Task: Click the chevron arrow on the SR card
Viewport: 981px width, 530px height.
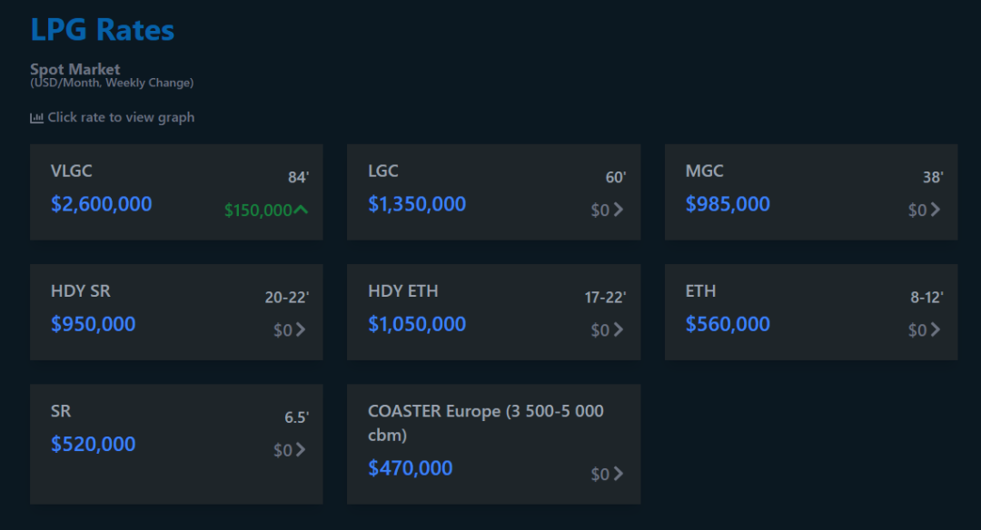Action: [x=301, y=449]
